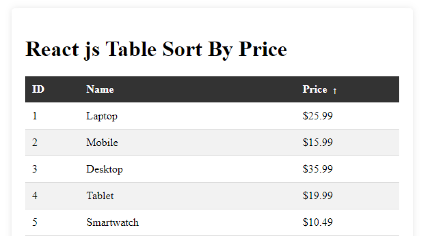Click ID cell number 2
Image resolution: width=428 pixels, height=236 pixels.
point(35,143)
